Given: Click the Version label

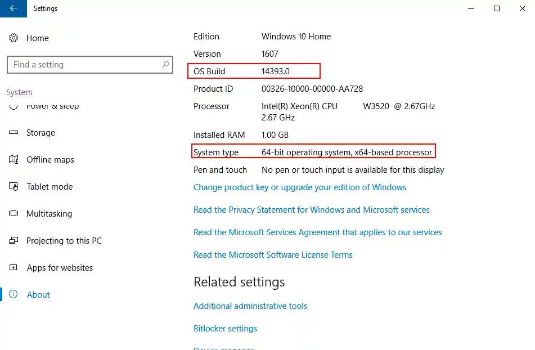Looking at the screenshot, I should 207,54.
